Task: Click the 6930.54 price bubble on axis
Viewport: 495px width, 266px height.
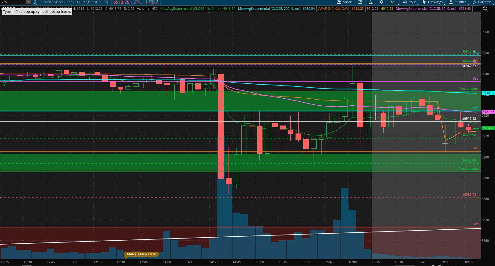Action: coord(488,93)
